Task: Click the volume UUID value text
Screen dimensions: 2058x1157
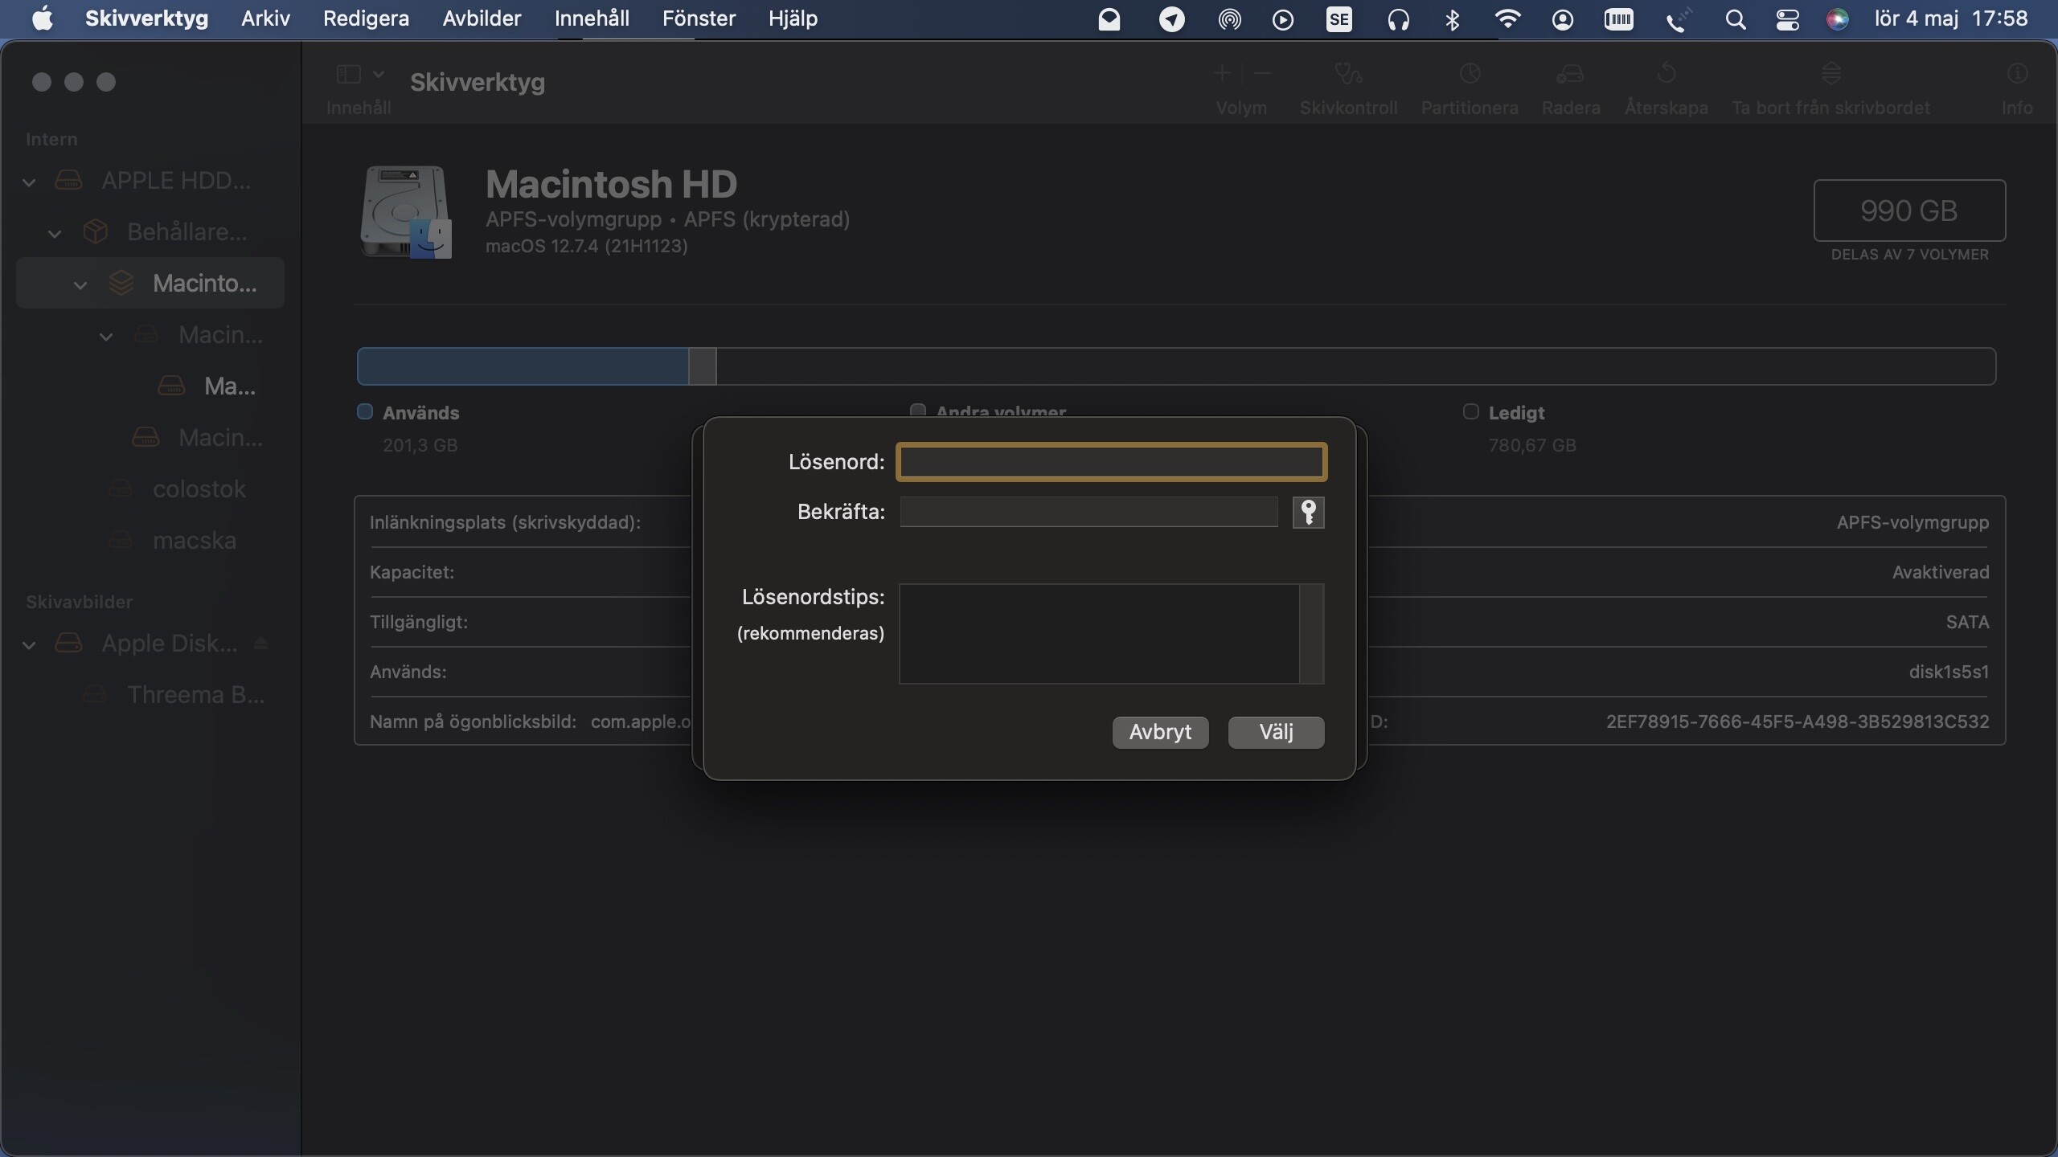Action: (x=1798, y=722)
